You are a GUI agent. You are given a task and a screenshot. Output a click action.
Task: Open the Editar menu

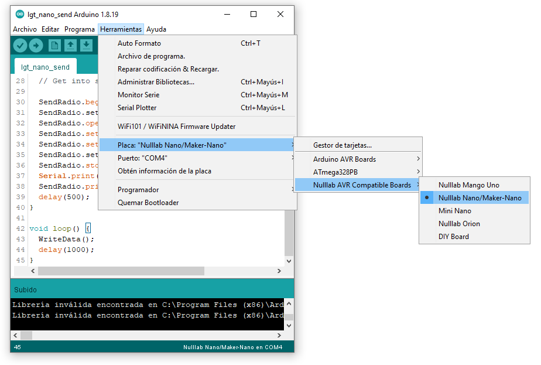(x=50, y=29)
